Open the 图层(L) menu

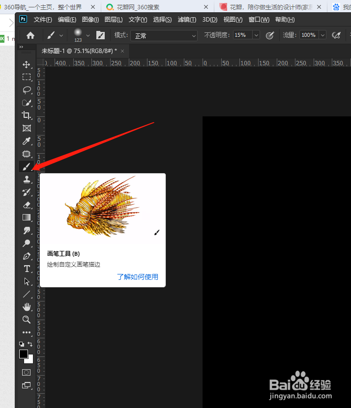click(114, 20)
